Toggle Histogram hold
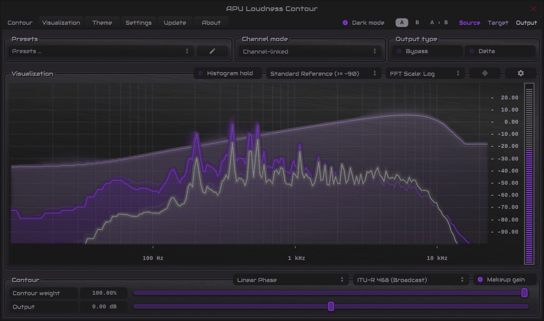The width and height of the screenshot is (544, 321). click(x=228, y=74)
